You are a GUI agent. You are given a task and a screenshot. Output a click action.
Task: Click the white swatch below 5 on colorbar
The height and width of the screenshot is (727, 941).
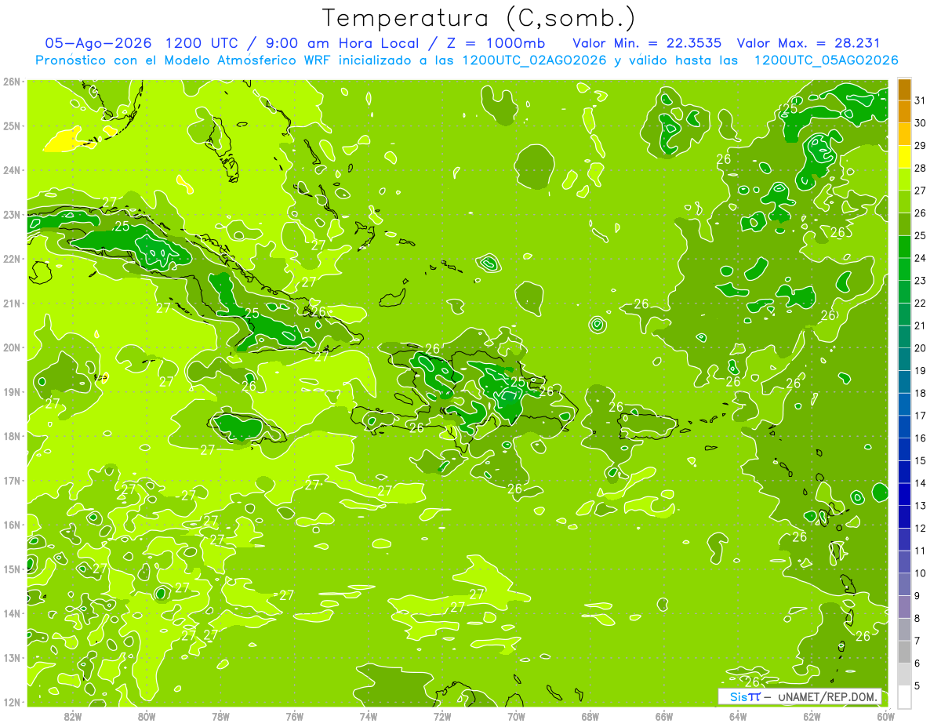[904, 696]
